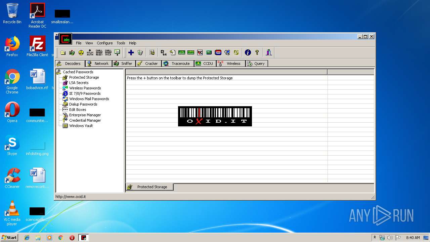Switch to the Wireless tab
430x242 pixels.
230,64
